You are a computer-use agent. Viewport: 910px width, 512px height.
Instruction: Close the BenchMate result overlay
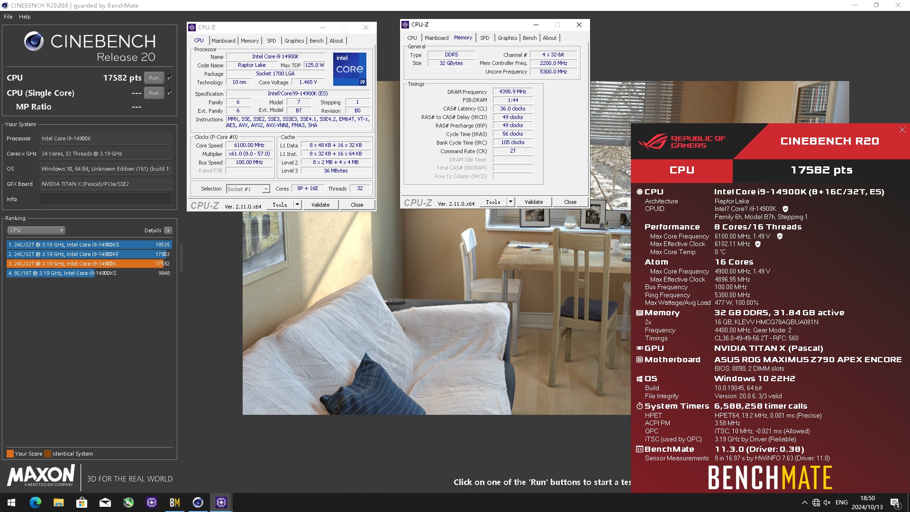point(902,130)
